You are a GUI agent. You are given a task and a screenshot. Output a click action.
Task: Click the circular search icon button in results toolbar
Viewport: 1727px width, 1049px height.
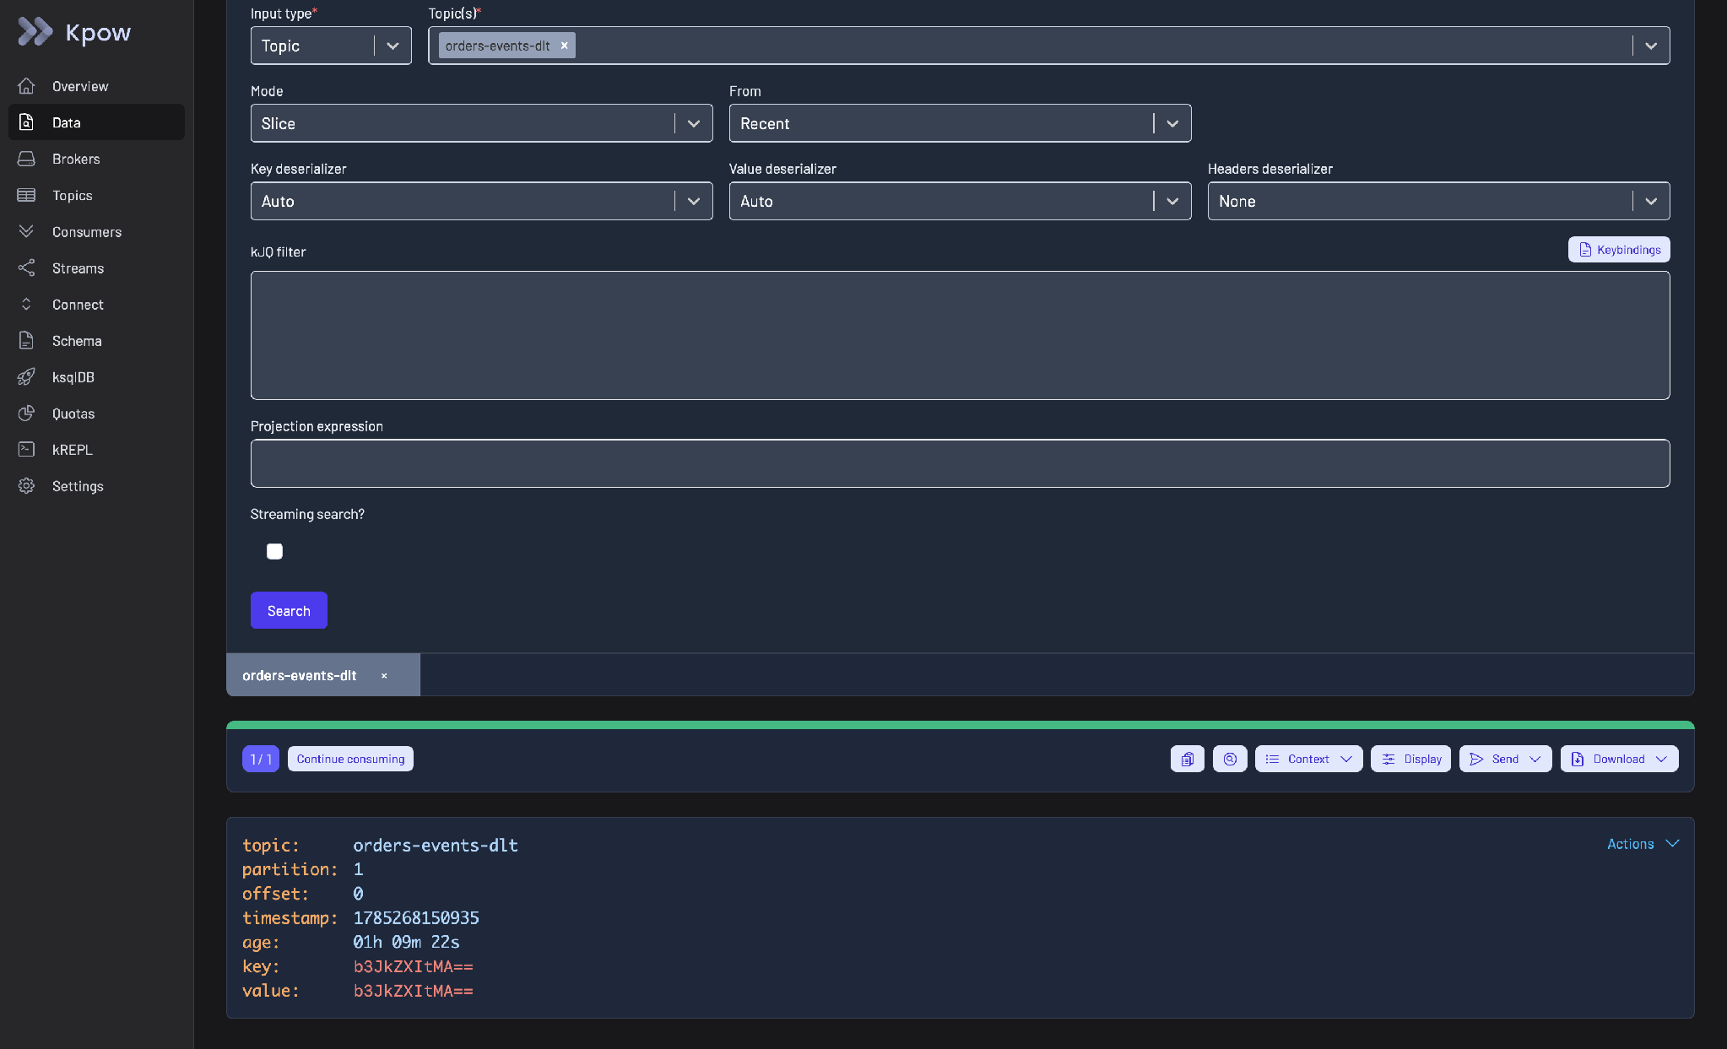click(x=1230, y=759)
